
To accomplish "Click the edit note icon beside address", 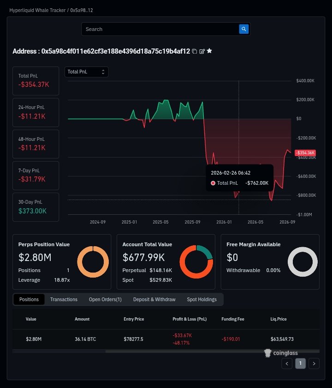I will [202, 51].
